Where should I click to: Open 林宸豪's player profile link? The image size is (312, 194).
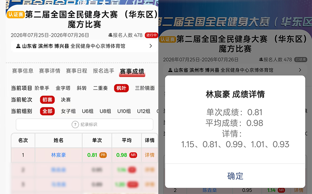59,155
